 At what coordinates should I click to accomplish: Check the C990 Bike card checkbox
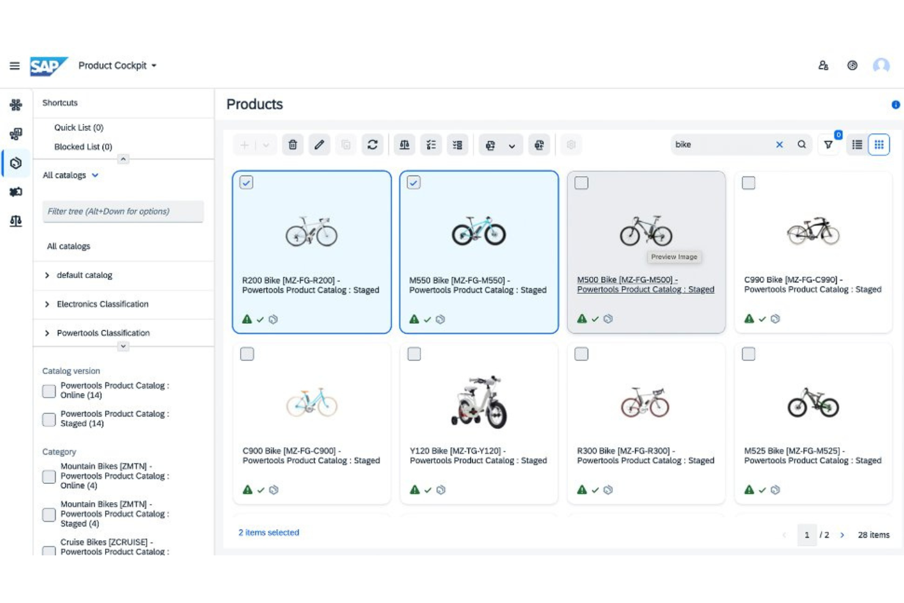748,183
